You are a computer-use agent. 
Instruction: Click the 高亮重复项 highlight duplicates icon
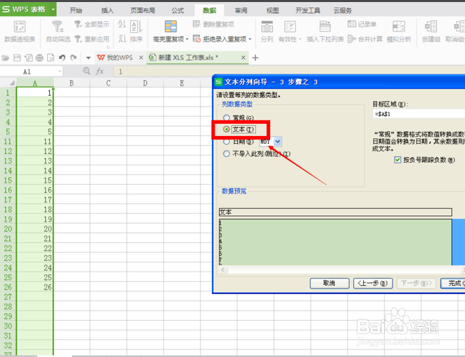170,27
